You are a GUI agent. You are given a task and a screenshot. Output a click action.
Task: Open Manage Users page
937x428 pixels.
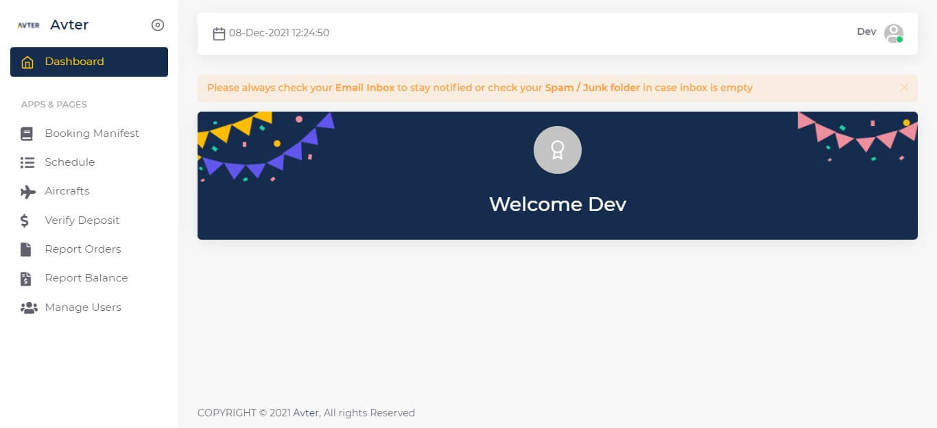pyautogui.click(x=89, y=307)
